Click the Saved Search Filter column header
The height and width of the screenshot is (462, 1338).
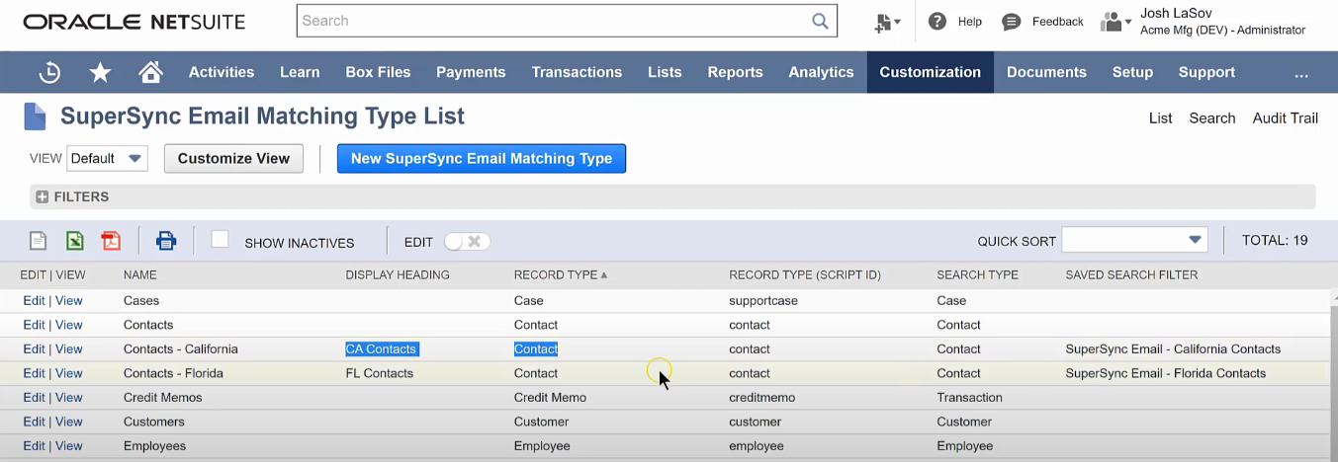coord(1131,274)
